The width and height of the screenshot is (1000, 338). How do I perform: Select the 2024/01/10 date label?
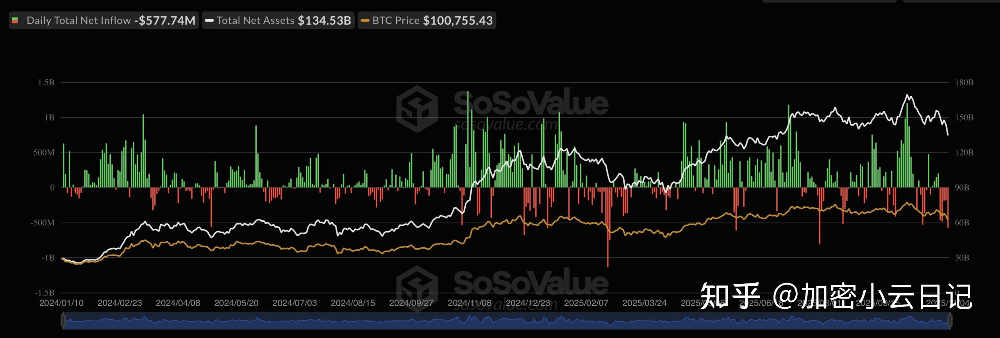[61, 303]
